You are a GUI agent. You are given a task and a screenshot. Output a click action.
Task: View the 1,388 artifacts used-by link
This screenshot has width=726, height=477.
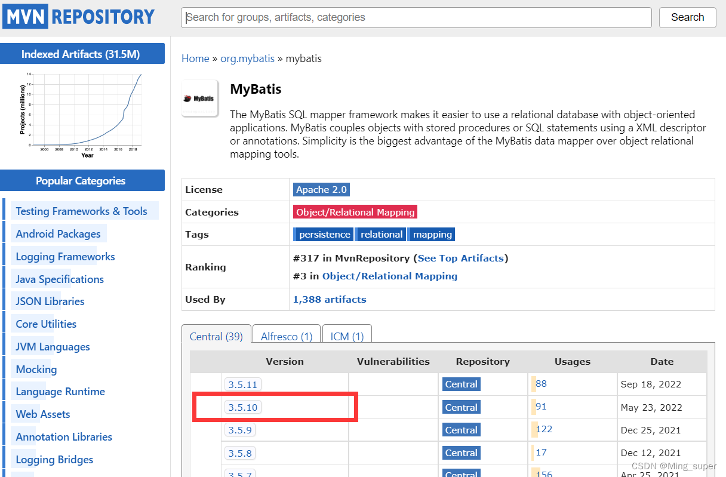(x=330, y=299)
